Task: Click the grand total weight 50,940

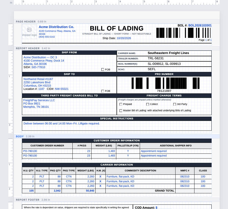Action: pos(90,191)
